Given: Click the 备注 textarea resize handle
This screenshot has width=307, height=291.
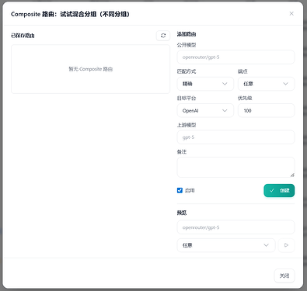Looking at the screenshot, I should [x=292, y=175].
